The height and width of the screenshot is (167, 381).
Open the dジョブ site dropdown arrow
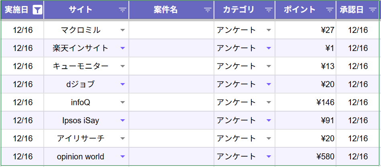tap(122, 84)
